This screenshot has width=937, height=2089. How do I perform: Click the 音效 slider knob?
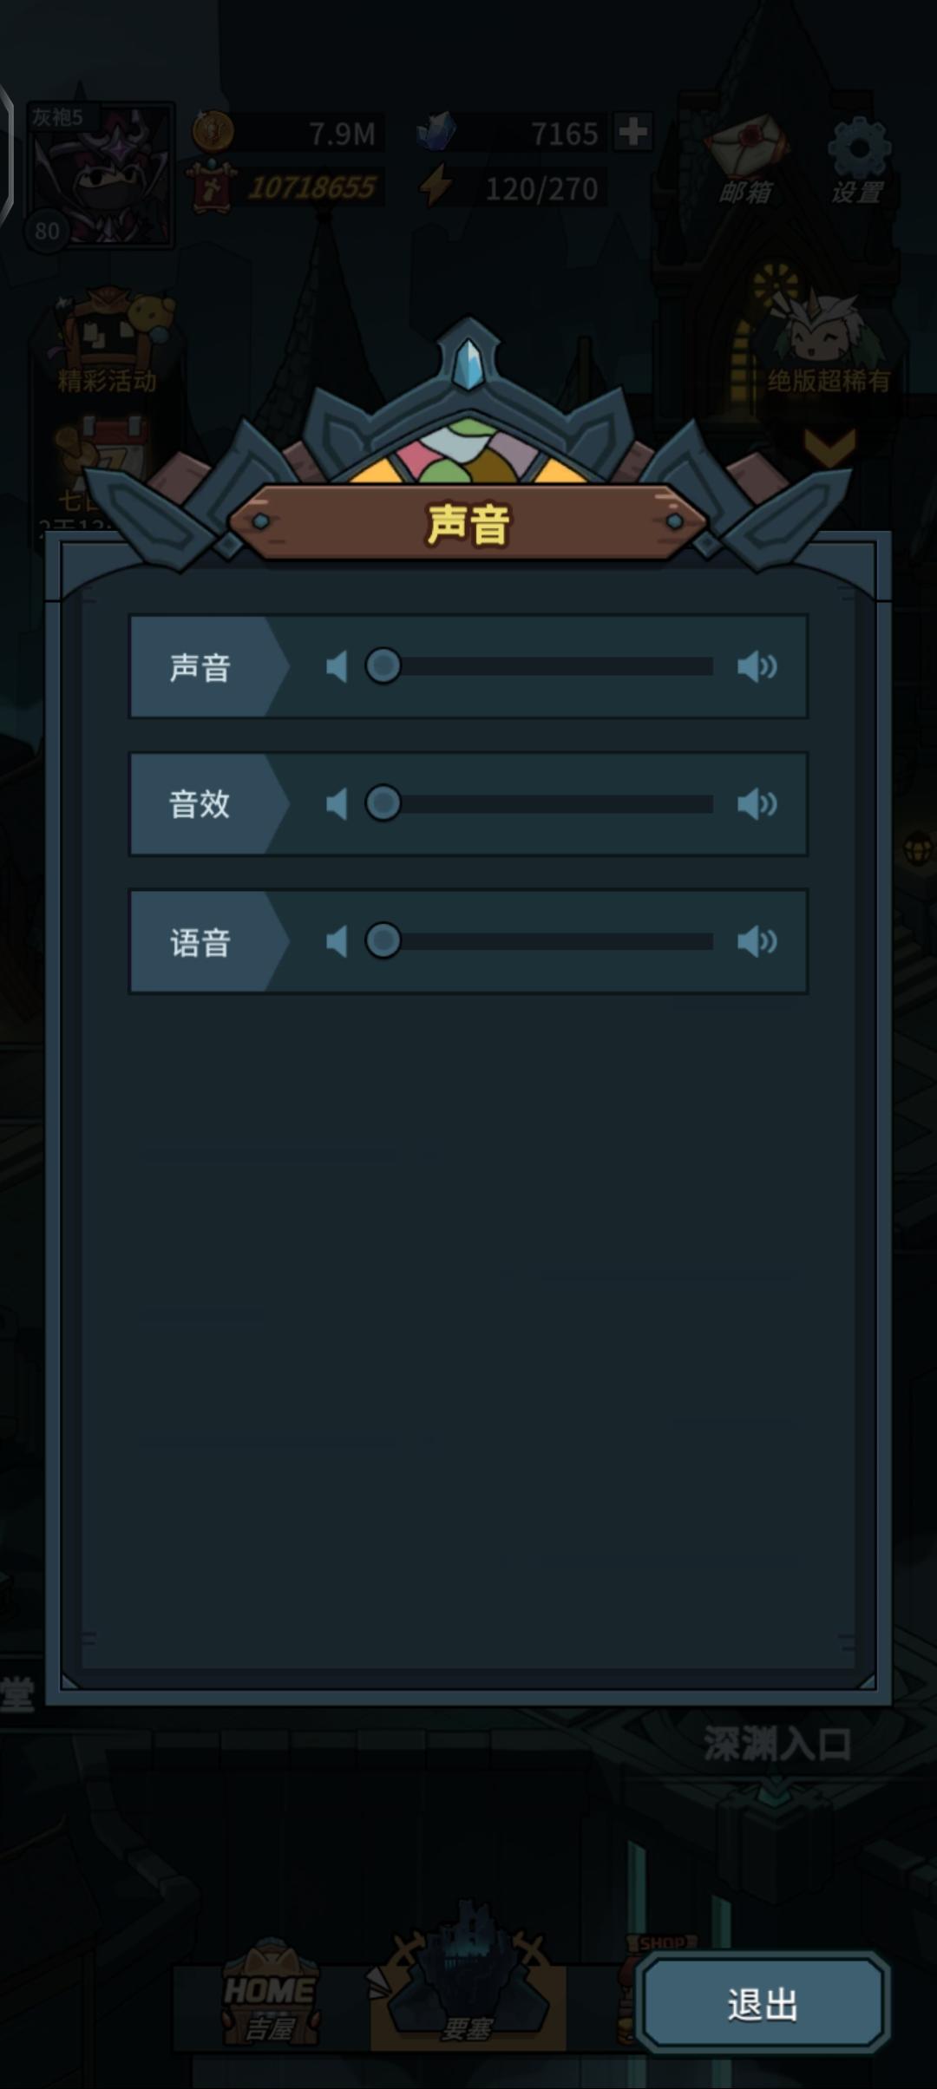tap(383, 803)
